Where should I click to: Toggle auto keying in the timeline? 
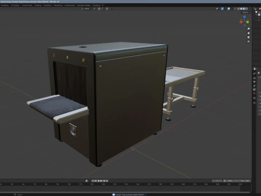pos(86,181)
